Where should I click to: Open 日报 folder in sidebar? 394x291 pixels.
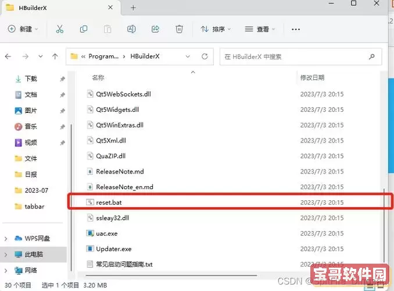[x=31, y=174]
